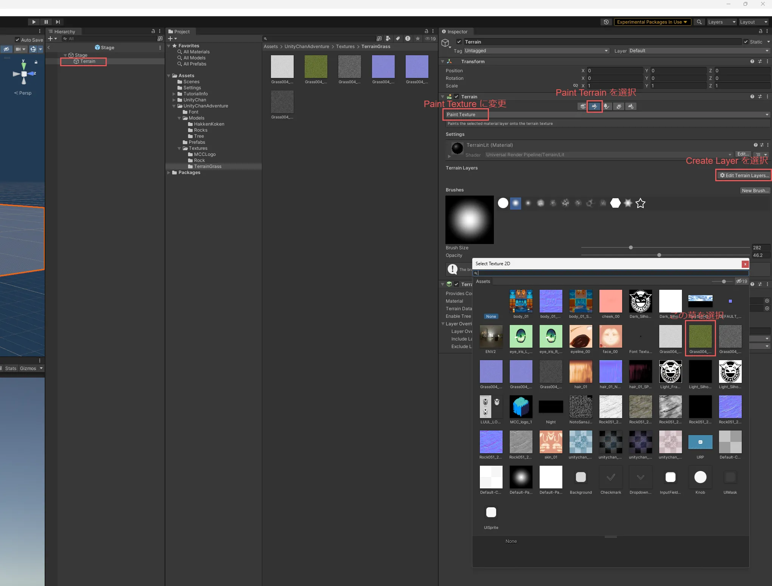
Task: Click the New Brush button
Action: point(755,191)
